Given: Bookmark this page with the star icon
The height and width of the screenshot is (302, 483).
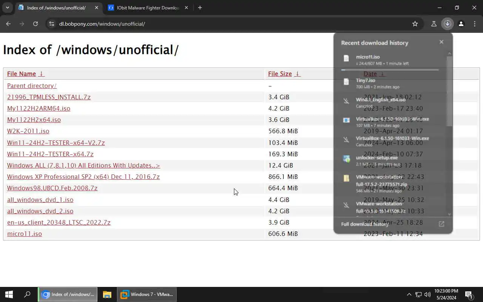Looking at the screenshot, I should tap(415, 24).
